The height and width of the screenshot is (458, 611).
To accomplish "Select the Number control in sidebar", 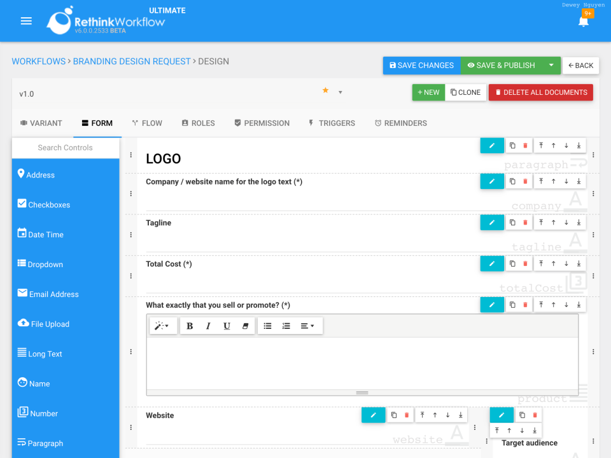I will pyautogui.click(x=42, y=413).
